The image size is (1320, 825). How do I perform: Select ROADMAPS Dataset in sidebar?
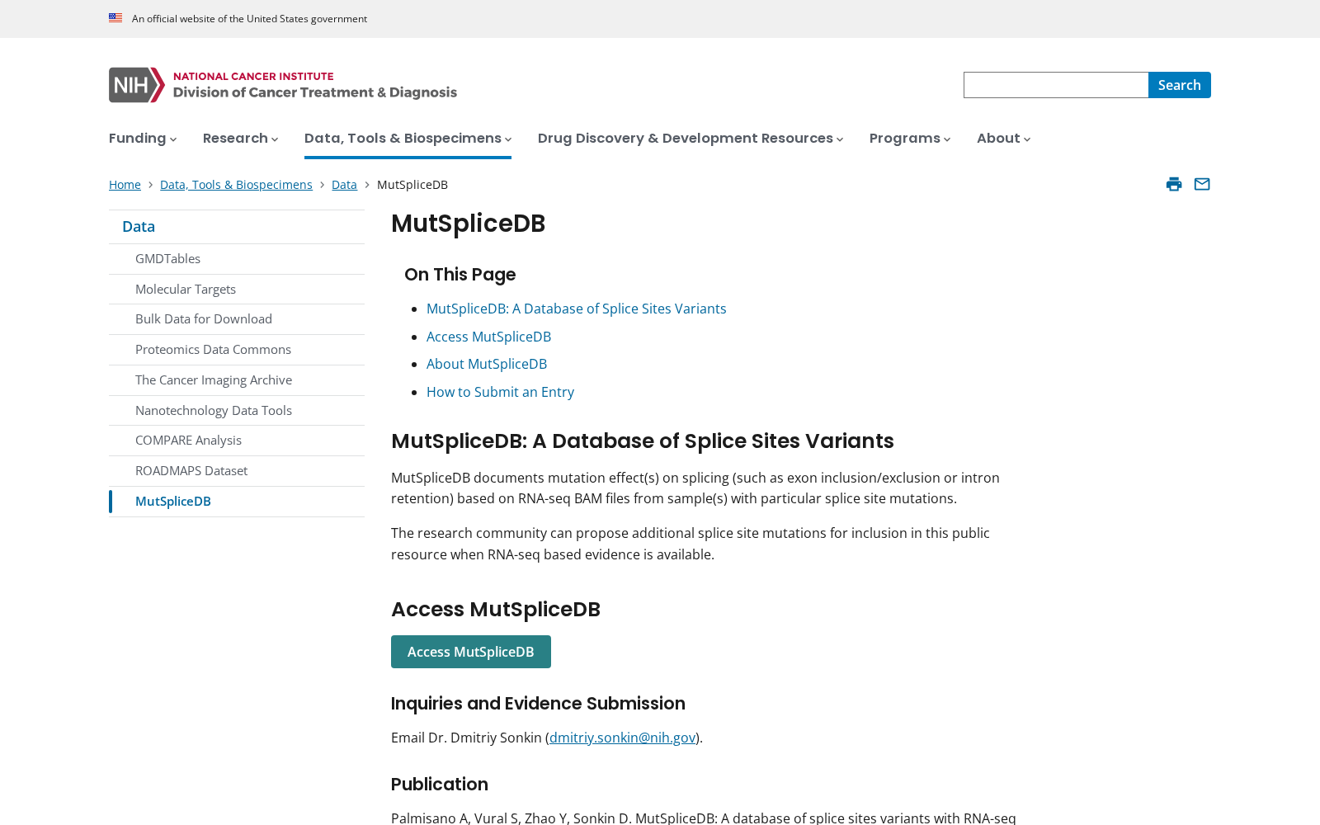(237, 471)
